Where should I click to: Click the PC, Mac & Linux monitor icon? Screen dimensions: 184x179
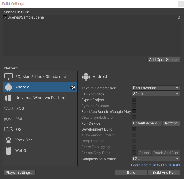pos(8,77)
